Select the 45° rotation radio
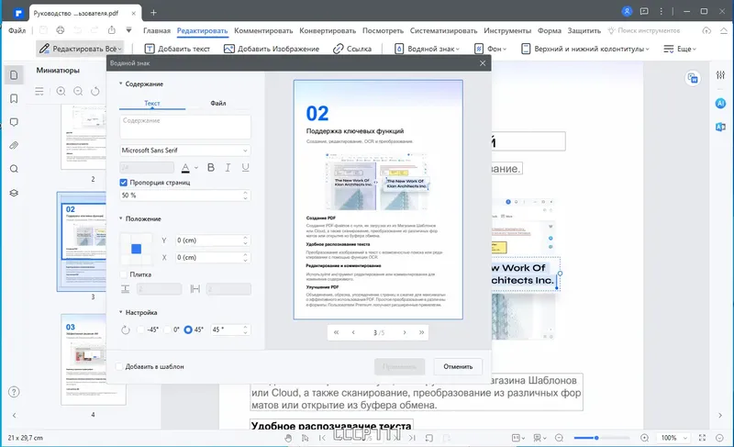The width and height of the screenshot is (734, 447). 188,330
